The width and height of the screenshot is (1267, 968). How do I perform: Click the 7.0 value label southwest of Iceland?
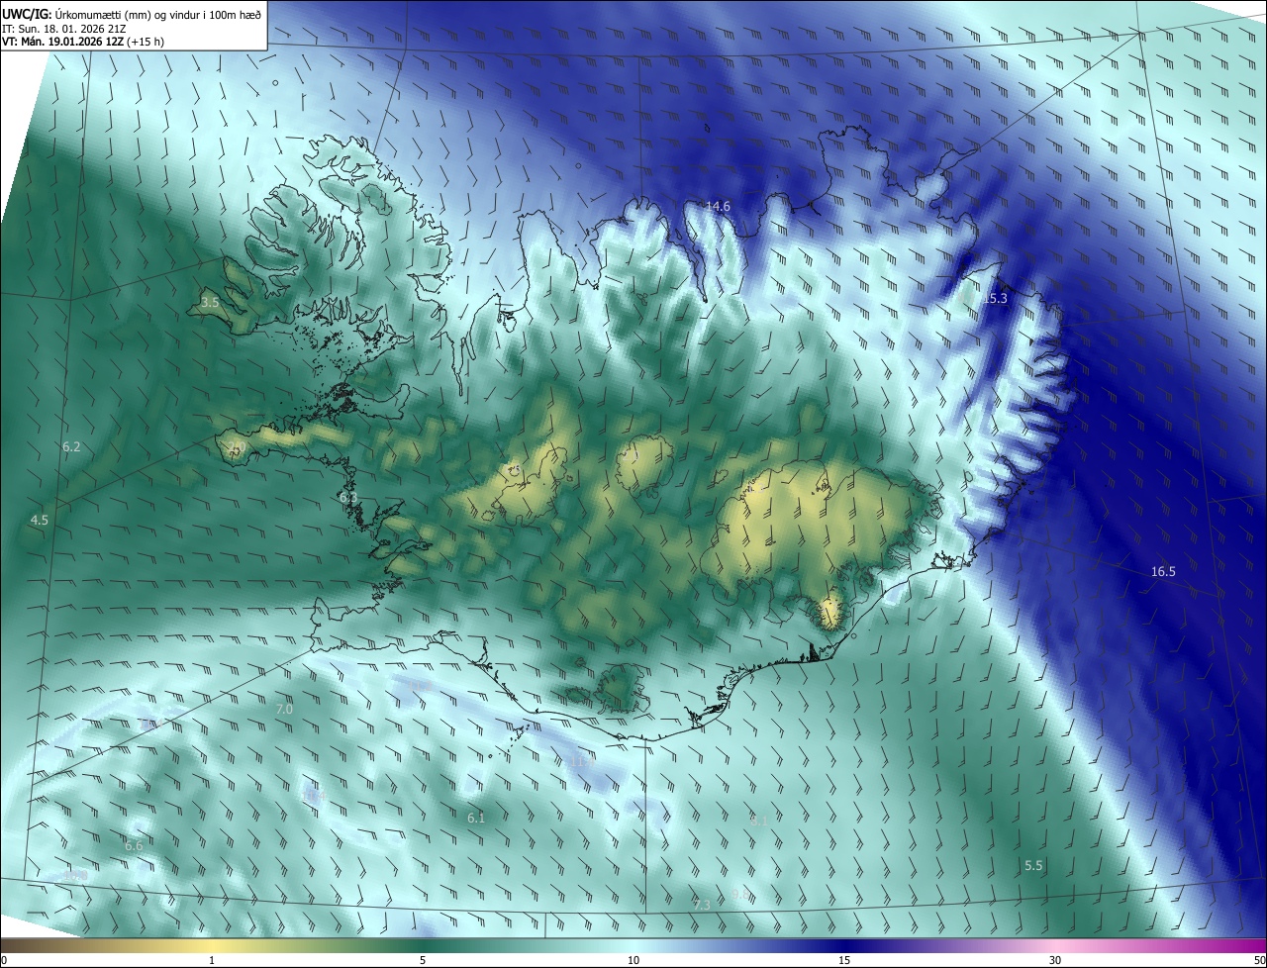(284, 710)
